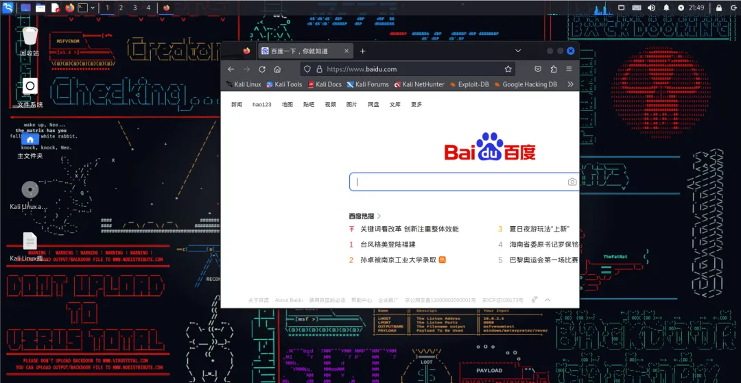Select the 百度一下，你就知道 browser tab
The width and height of the screenshot is (741, 383).
pos(305,51)
